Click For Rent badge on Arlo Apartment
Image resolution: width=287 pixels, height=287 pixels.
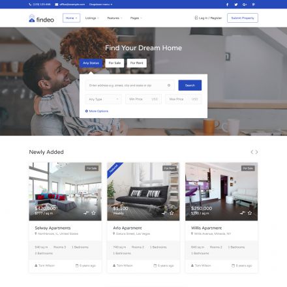point(170,168)
